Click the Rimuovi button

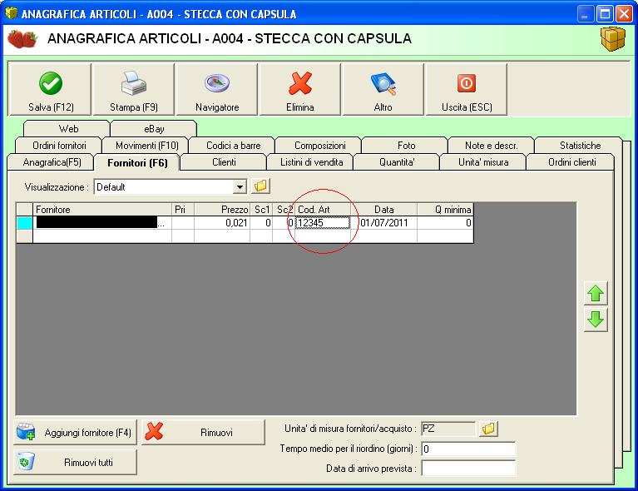coord(204,433)
